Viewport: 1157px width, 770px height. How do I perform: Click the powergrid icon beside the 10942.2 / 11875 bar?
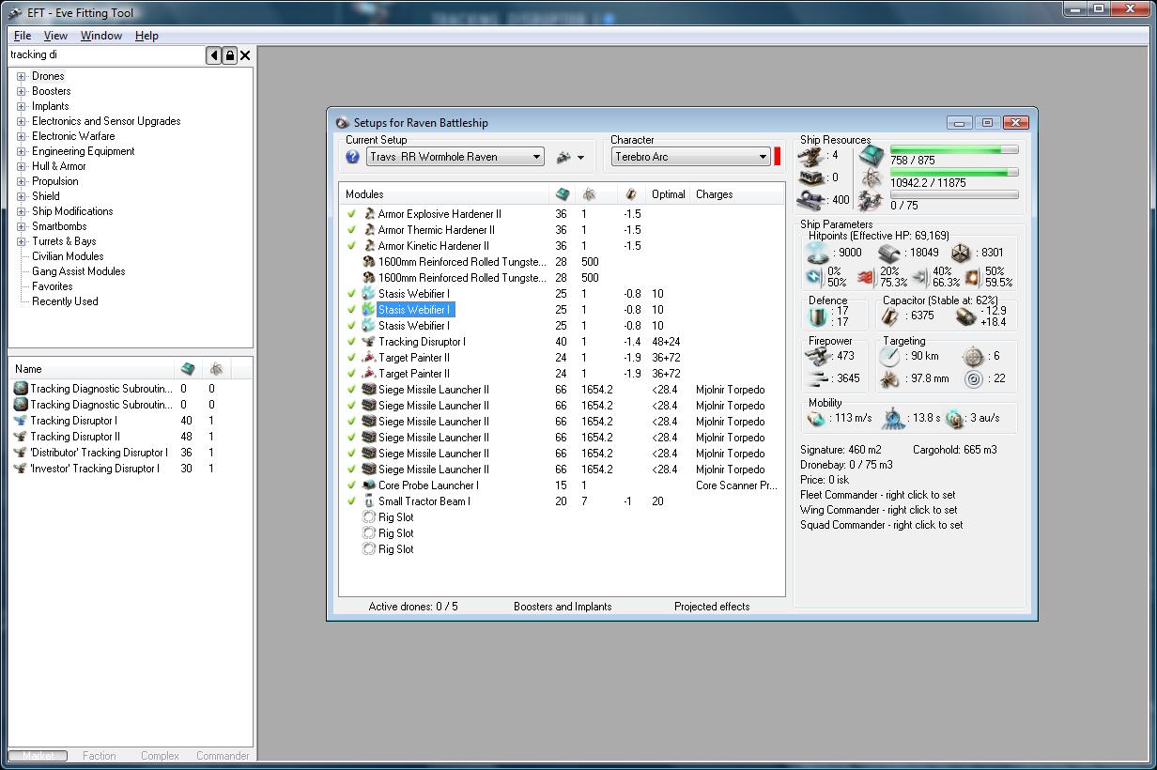[872, 177]
